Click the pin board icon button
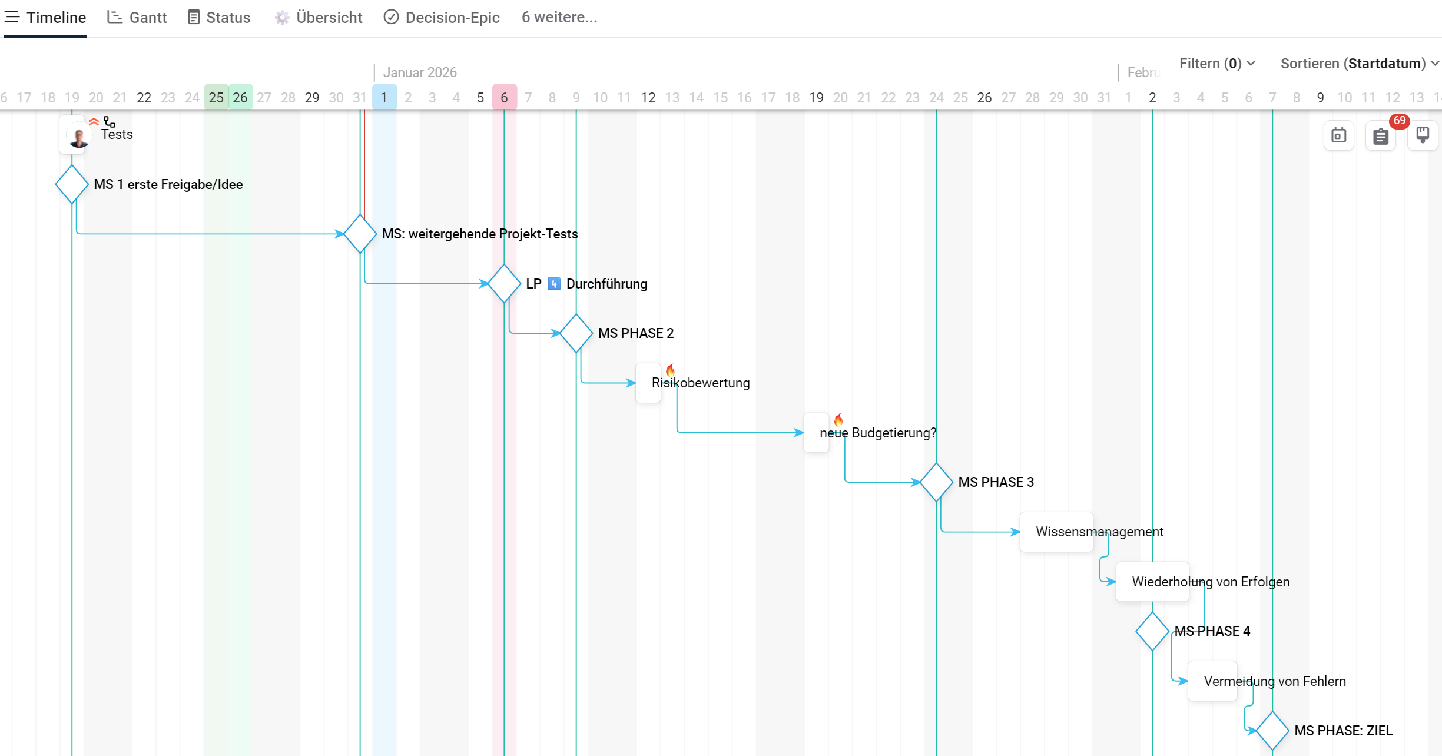This screenshot has width=1442, height=756. 1423,136
